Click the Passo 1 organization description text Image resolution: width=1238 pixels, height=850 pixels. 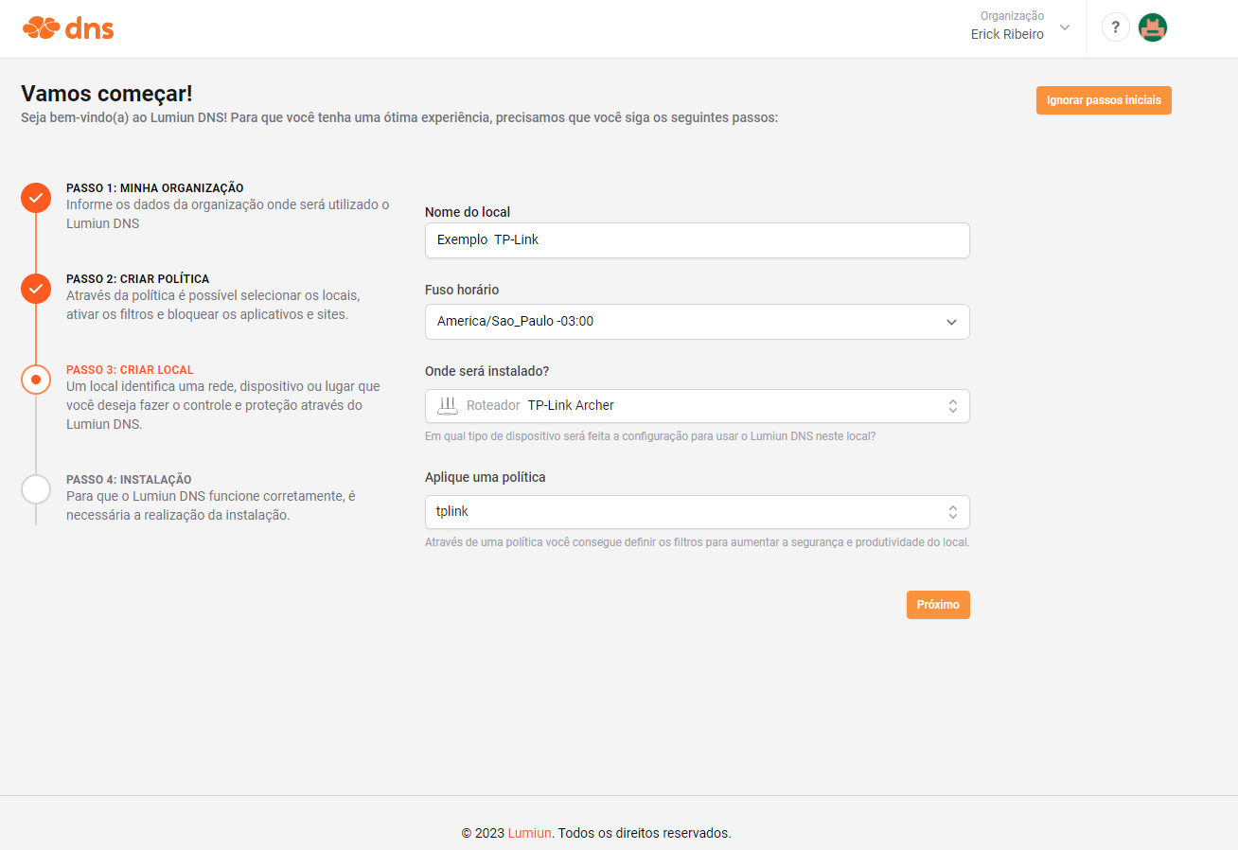228,214
